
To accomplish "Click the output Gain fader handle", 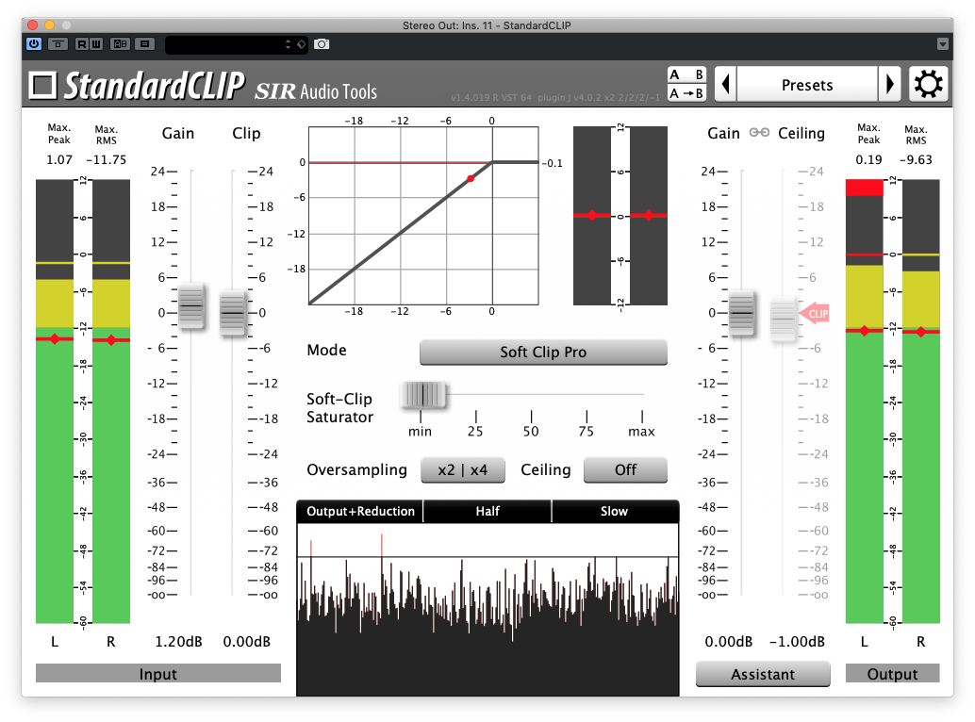I will coord(741,313).
